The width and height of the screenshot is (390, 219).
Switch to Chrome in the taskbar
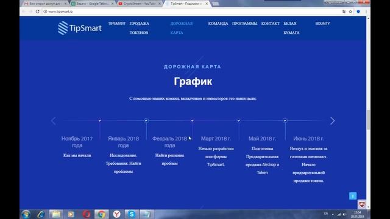(x=101, y=214)
